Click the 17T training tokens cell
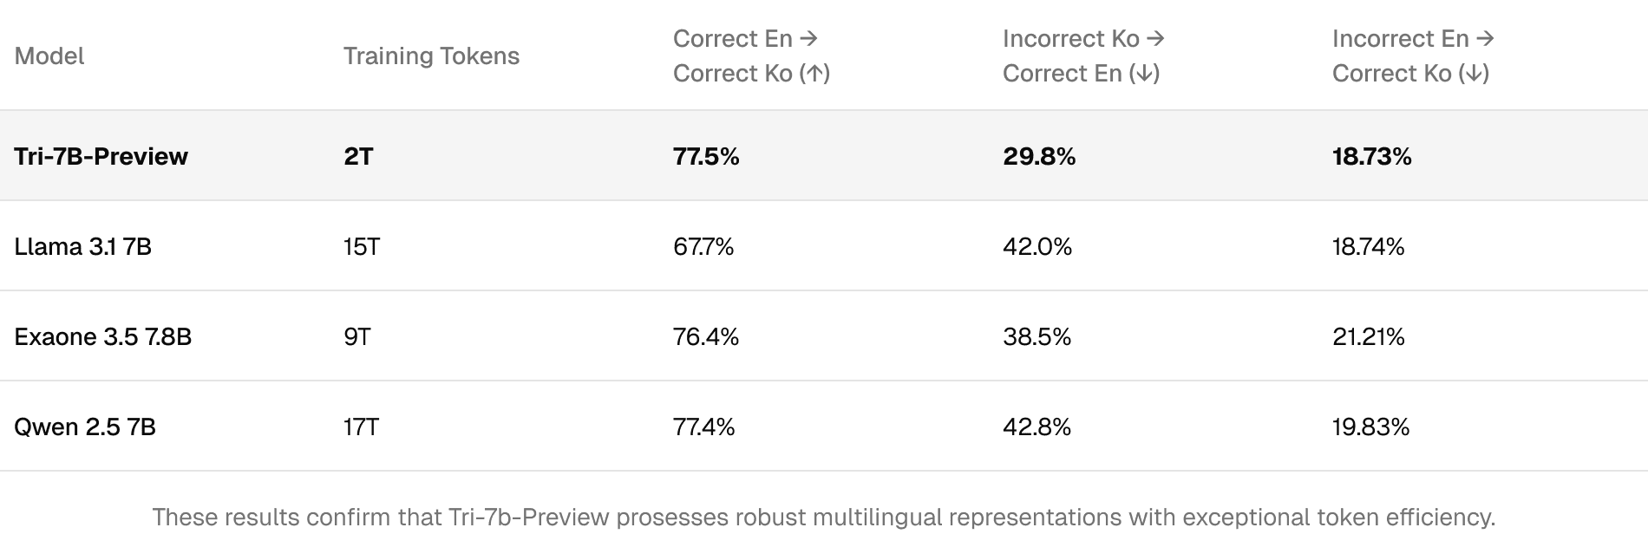This screenshot has width=1648, height=534. click(x=362, y=427)
